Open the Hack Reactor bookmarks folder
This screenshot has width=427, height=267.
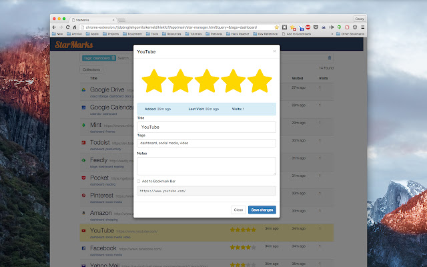[238, 34]
